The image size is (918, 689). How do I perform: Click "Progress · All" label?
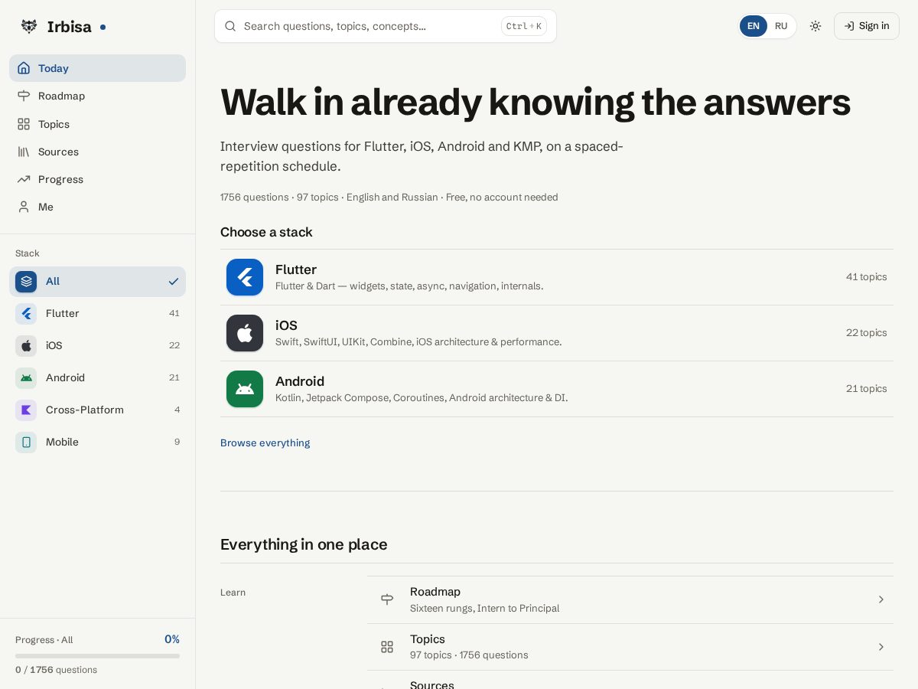(44, 640)
